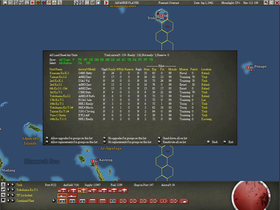Filter list by TB aircraft type

(151, 60)
